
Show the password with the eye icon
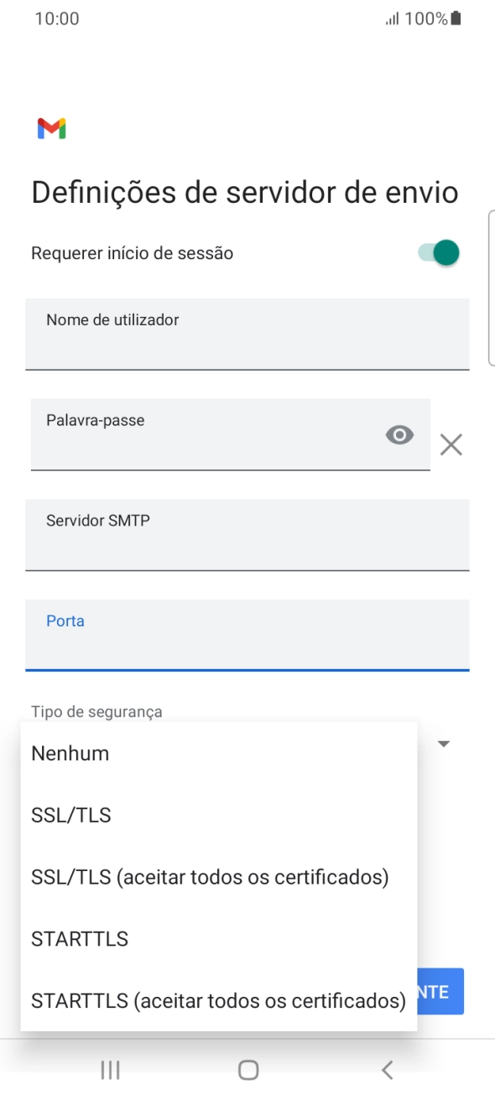399,434
